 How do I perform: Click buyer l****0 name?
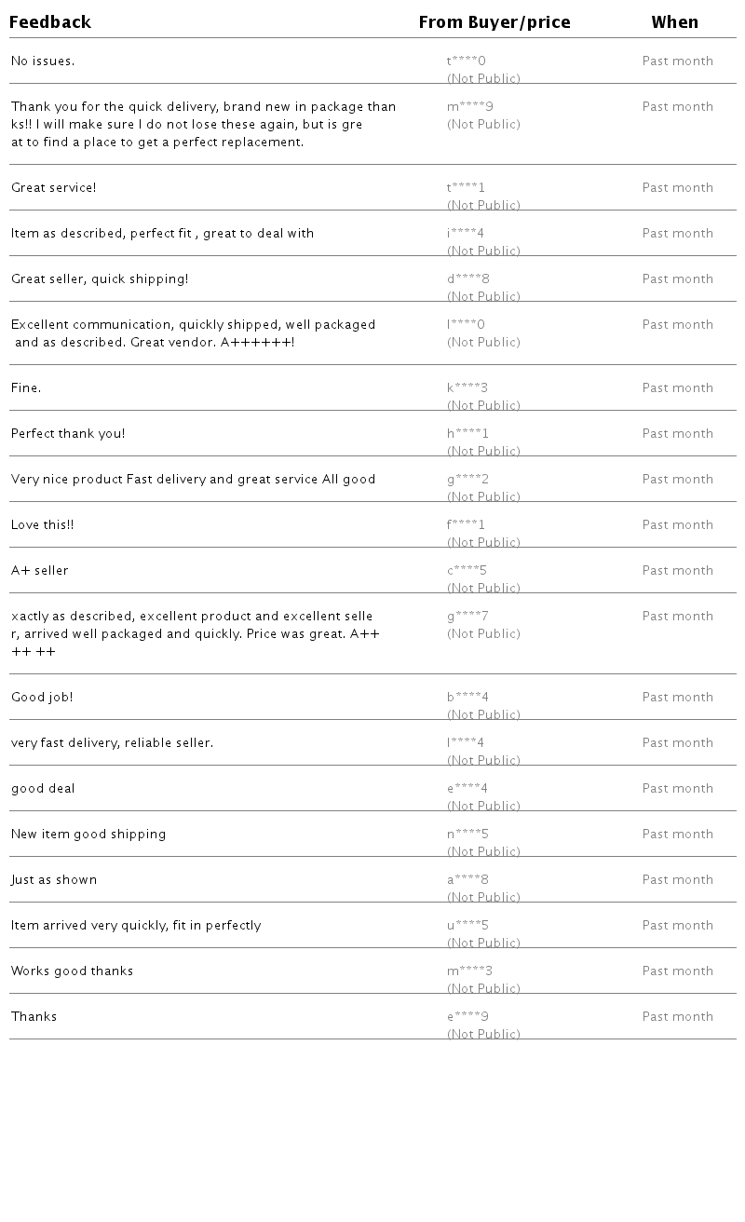tap(466, 325)
